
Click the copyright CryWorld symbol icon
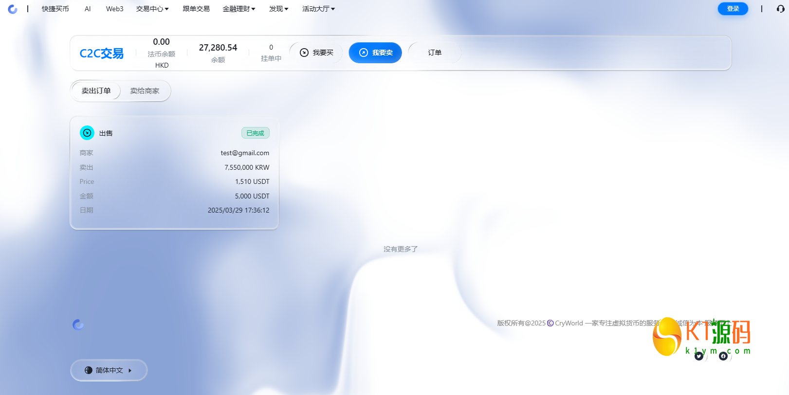point(550,323)
